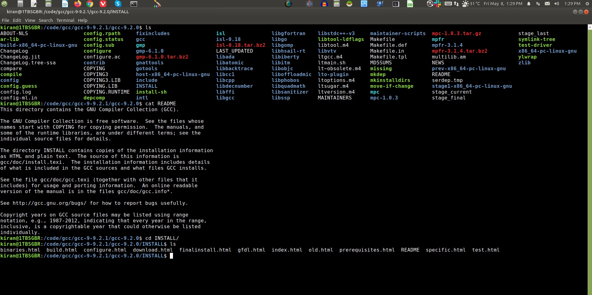The image size is (592, 295).
Task: Launch the Calculator from the top panel
Action: pyautogui.click(x=20, y=4)
